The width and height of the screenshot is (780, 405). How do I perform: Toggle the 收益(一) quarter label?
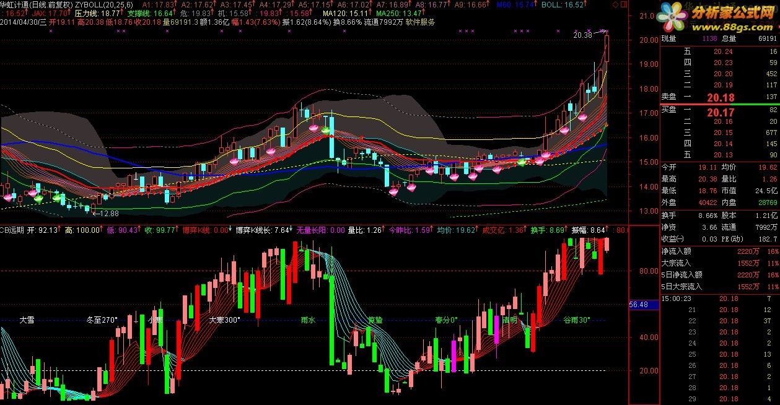coord(672,239)
